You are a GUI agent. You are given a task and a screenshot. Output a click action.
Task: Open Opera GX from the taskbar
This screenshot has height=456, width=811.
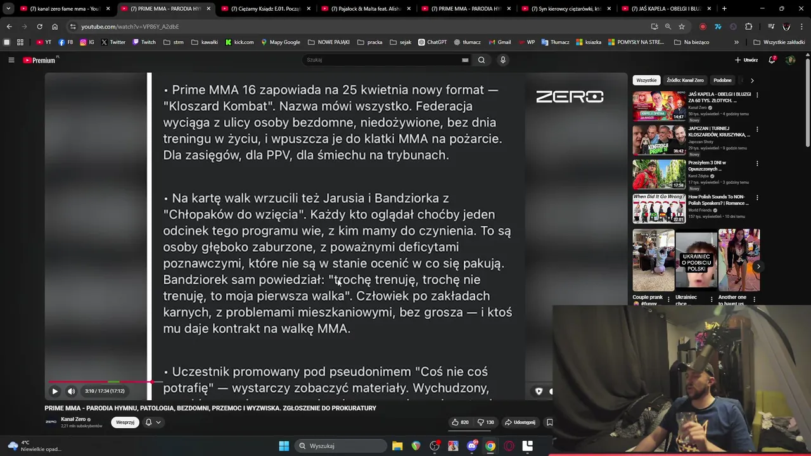tap(509, 446)
